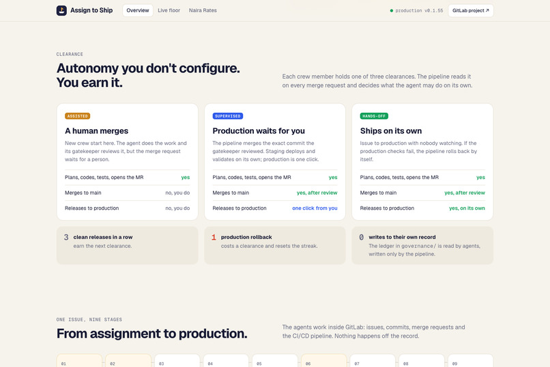Image resolution: width=550 pixels, height=367 pixels.
Task: Open the Overview tab
Action: [138, 10]
